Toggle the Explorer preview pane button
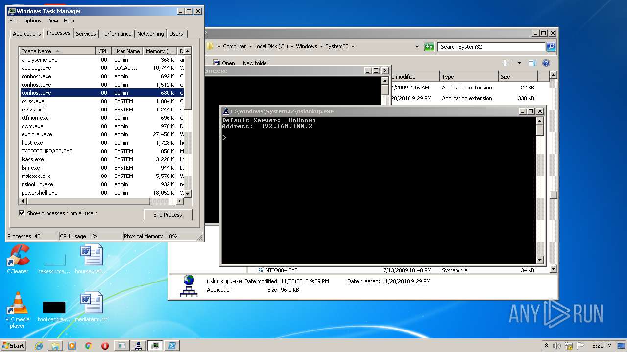Image resolution: width=627 pixels, height=352 pixels. coord(532,63)
